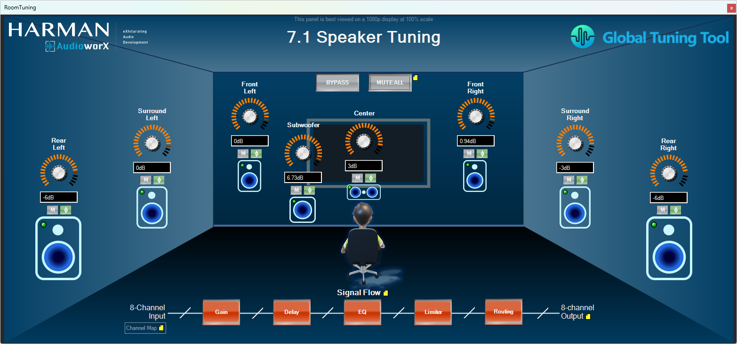Click the listener avatar in the chair
737x344 pixels.
[363, 243]
